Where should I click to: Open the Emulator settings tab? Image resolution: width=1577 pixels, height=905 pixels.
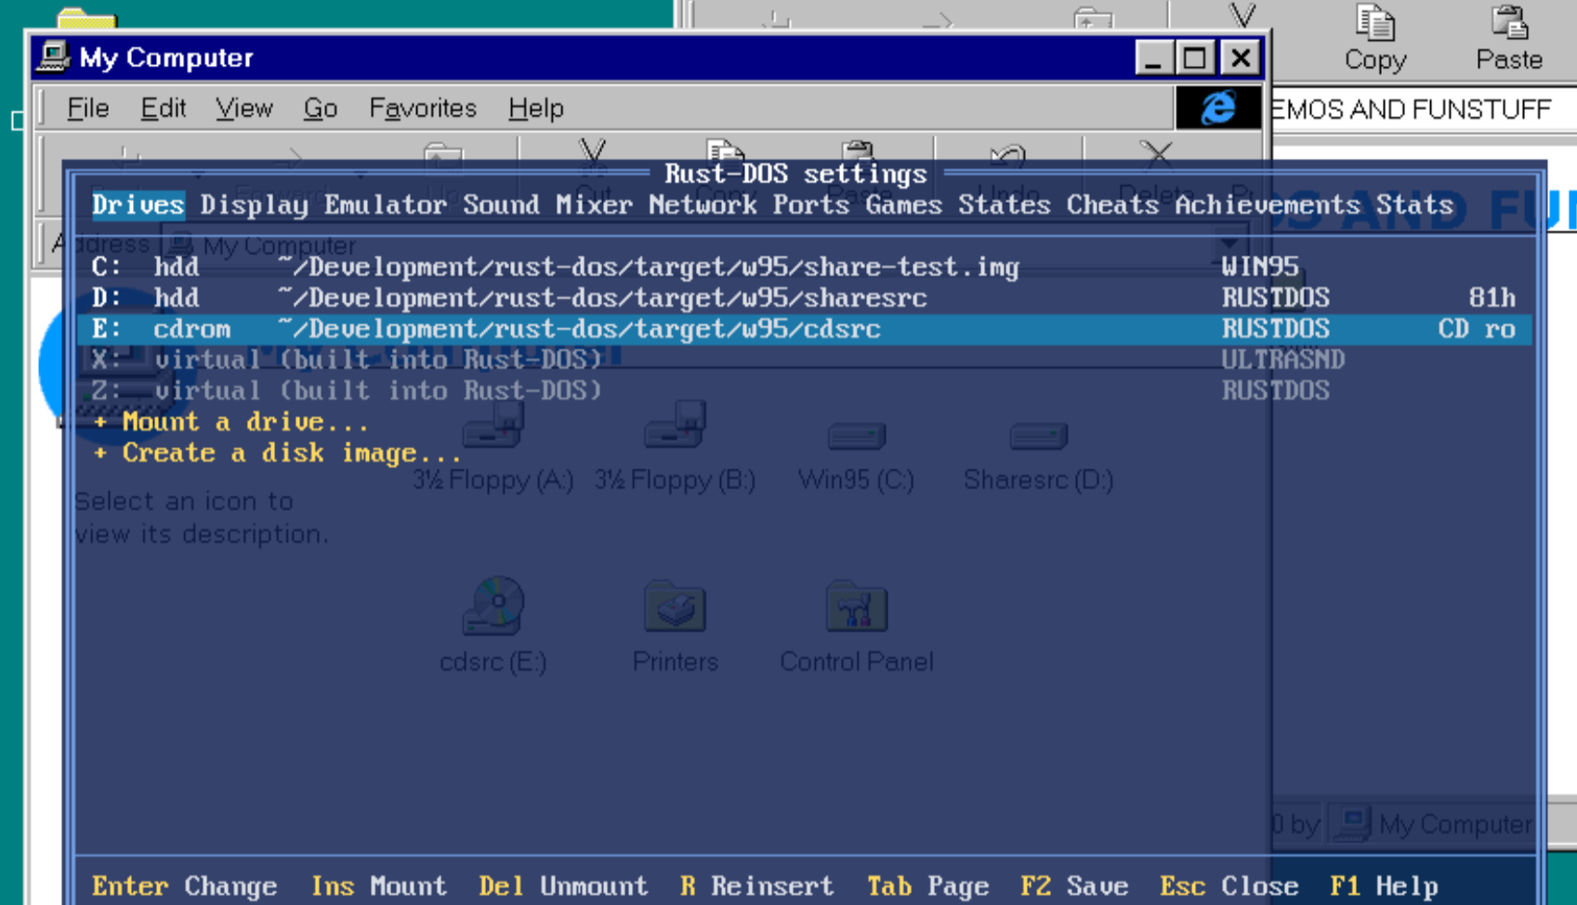(x=386, y=205)
